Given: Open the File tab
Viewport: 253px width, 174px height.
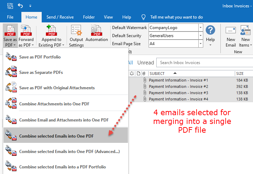Looking at the screenshot, I should point(10,17).
